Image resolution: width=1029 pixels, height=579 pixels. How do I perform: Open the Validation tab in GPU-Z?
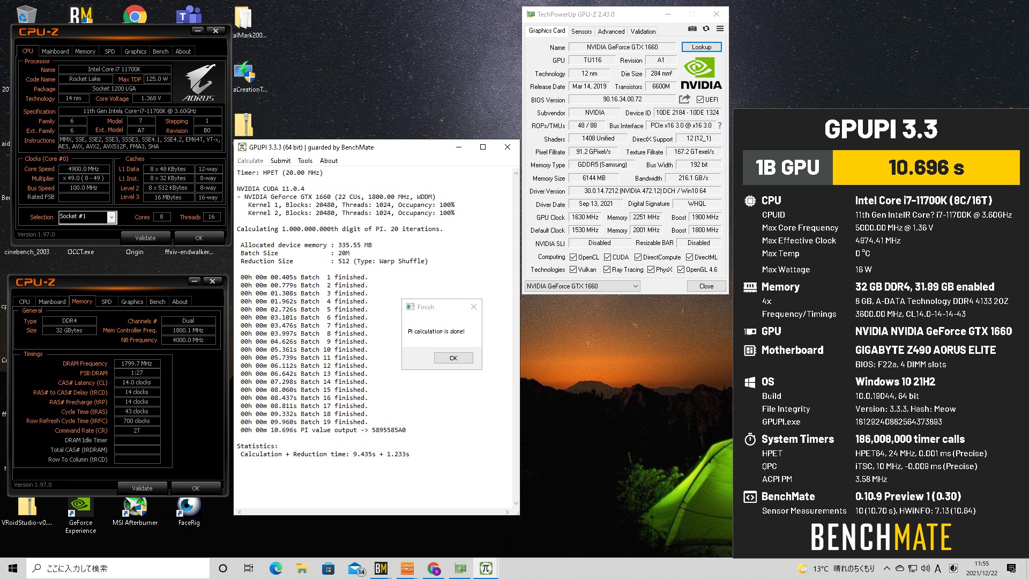pos(643,31)
